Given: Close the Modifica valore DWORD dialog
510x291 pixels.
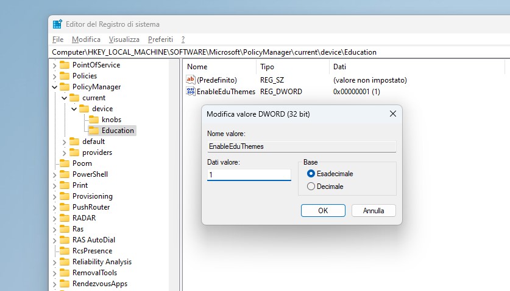Looking at the screenshot, I should (x=393, y=114).
